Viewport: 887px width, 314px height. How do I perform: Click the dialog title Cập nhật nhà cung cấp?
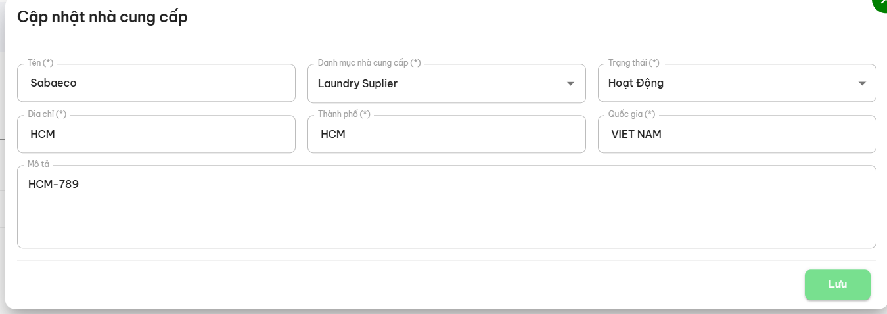pos(102,18)
